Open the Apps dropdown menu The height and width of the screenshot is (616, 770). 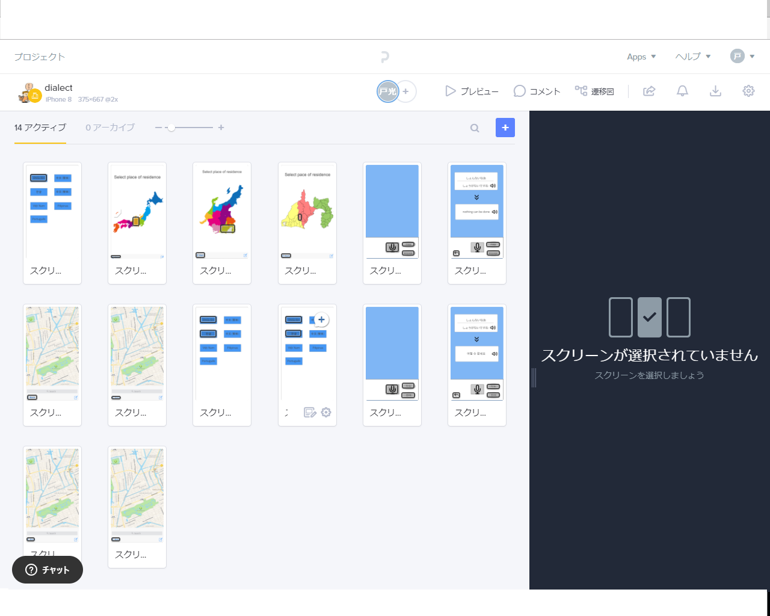[641, 57]
